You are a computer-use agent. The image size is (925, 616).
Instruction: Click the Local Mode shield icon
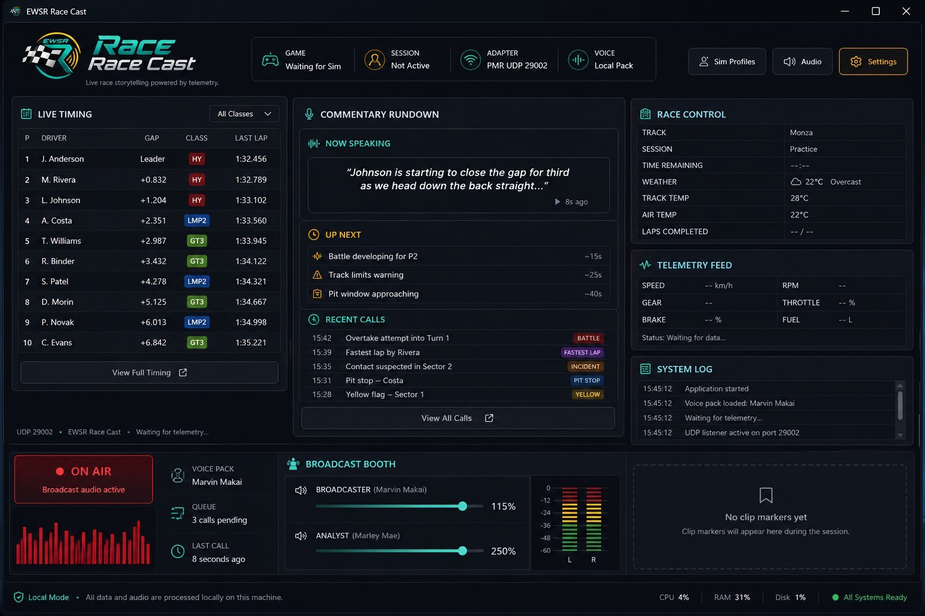point(19,597)
